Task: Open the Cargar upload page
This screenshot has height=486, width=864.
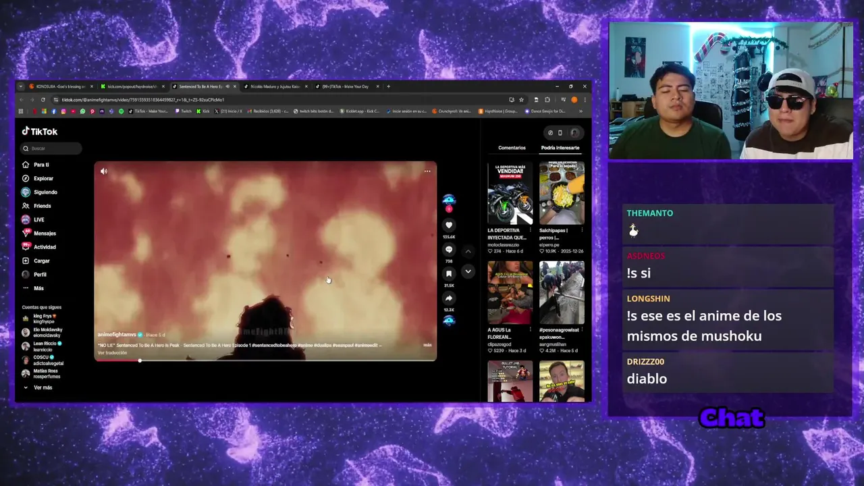Action: pyautogui.click(x=36, y=261)
